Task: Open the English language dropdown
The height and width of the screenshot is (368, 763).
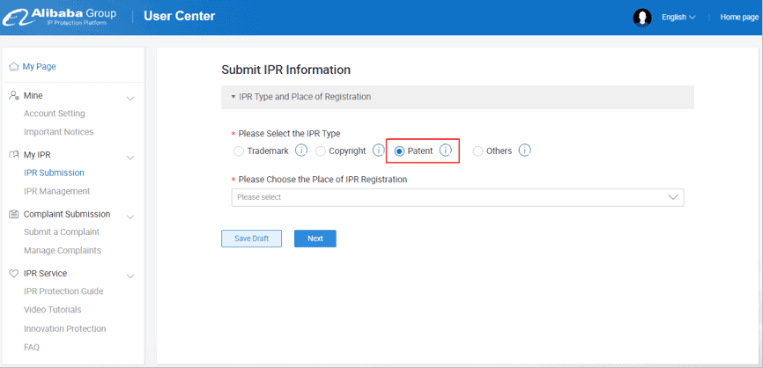Action: tap(678, 18)
